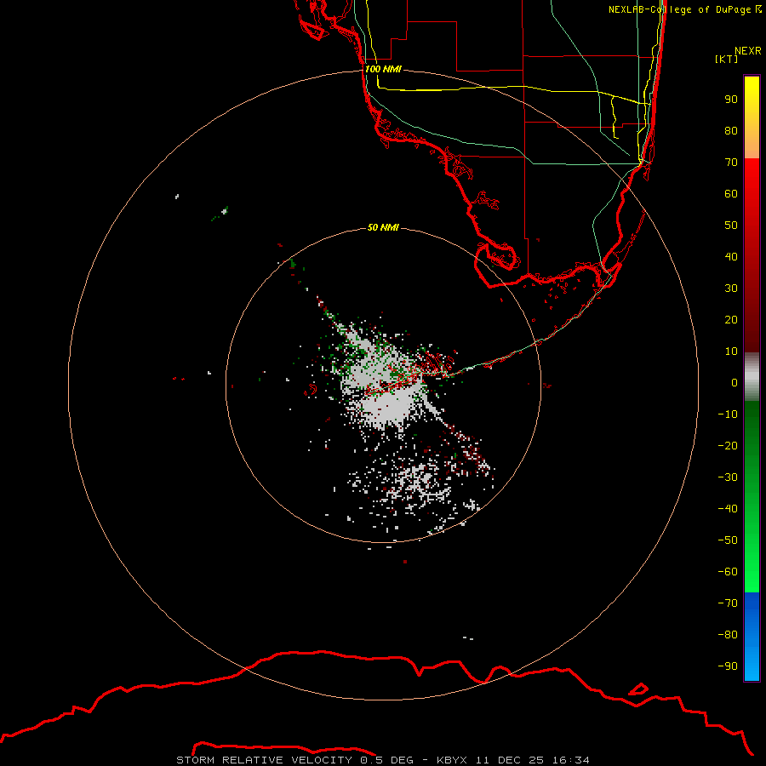Click the blue bottom segment of the color bar
Screen dimensions: 766x766
pos(752,637)
